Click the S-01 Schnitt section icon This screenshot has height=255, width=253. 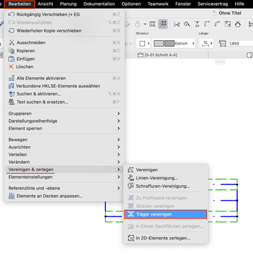[140, 55]
